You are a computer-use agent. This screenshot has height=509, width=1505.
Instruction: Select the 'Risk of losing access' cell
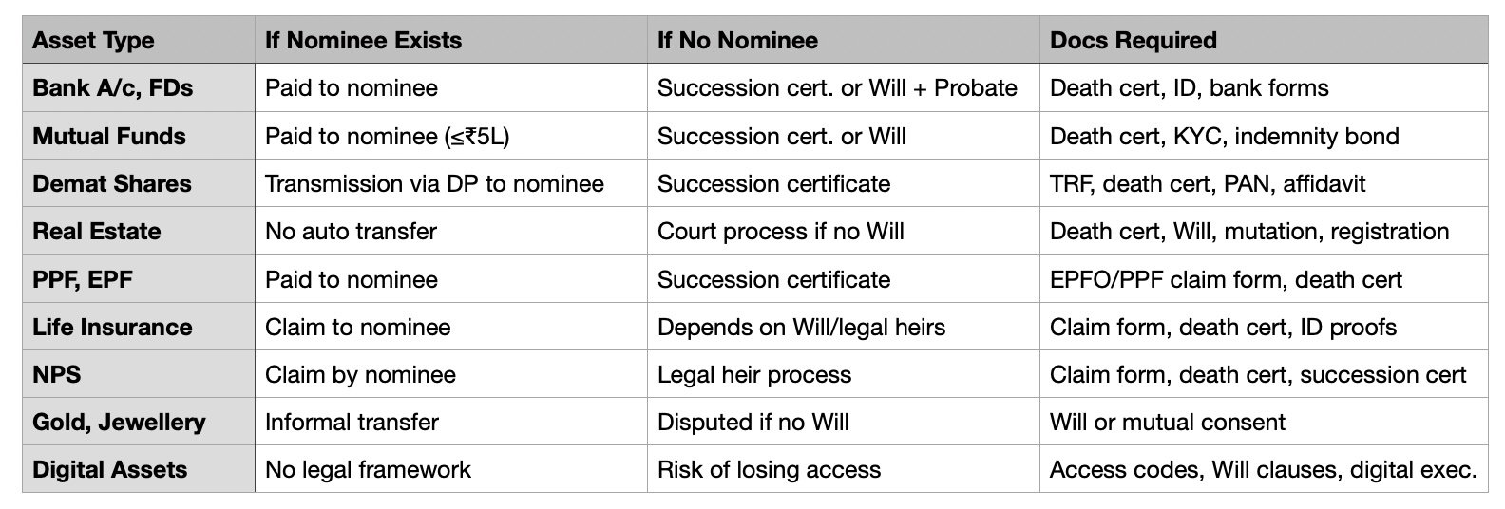(769, 470)
